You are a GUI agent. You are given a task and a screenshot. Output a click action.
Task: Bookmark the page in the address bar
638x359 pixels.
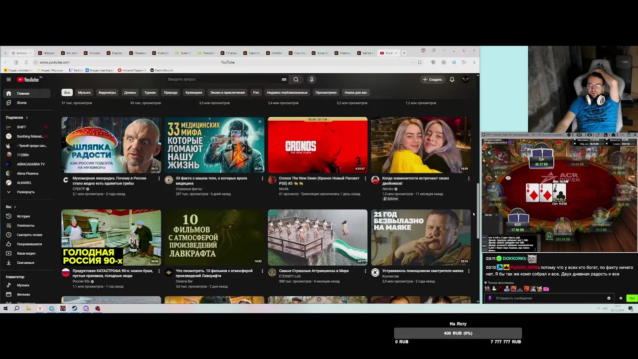[x=420, y=62]
